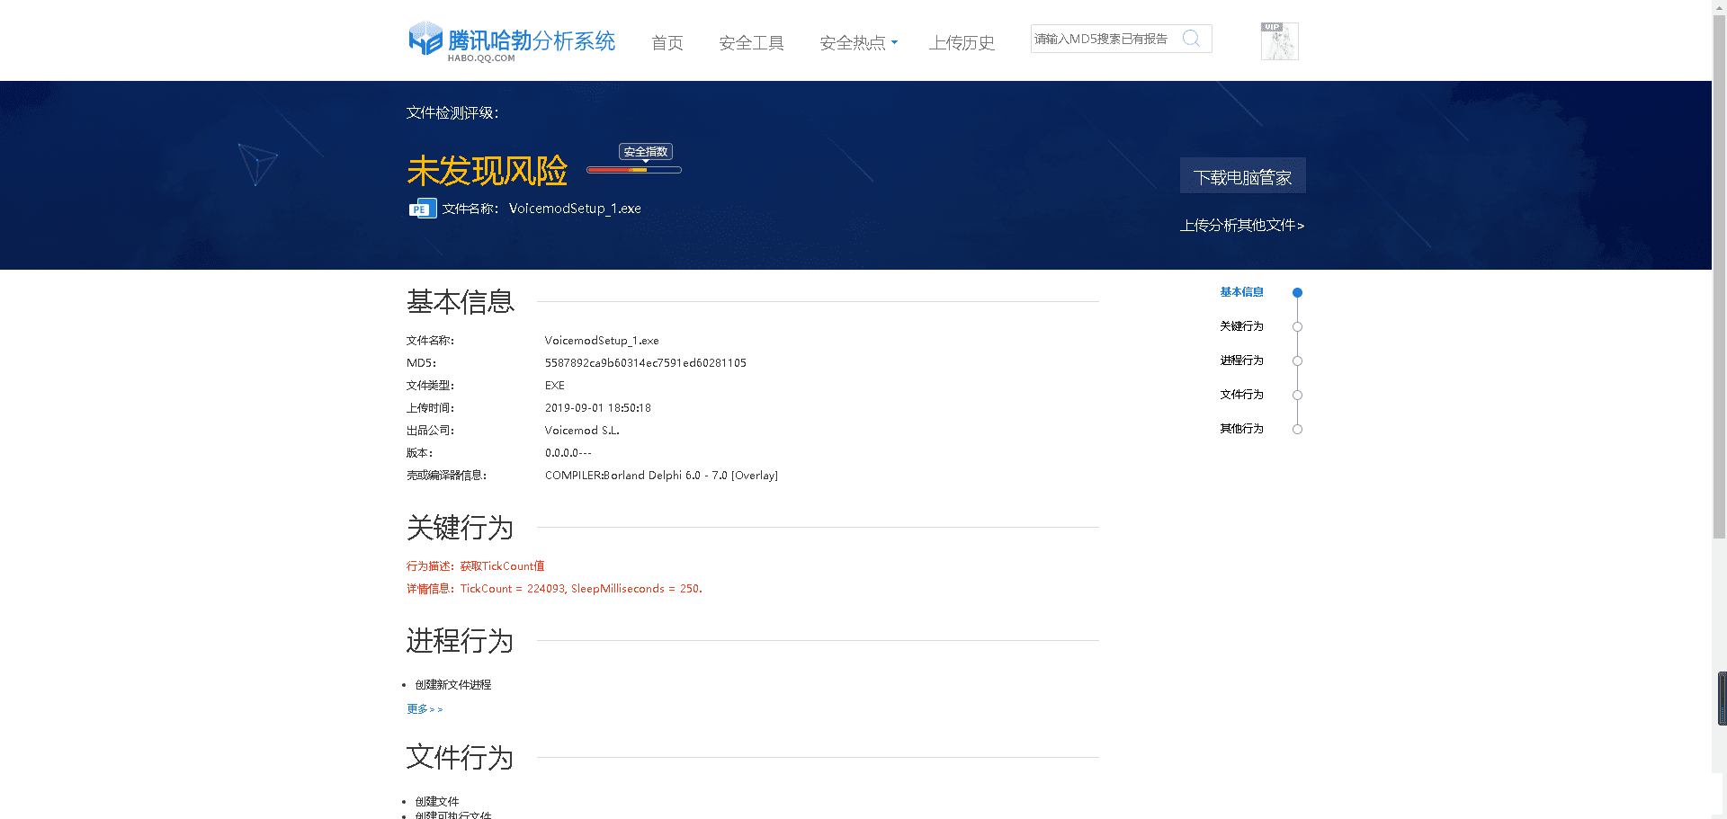The width and height of the screenshot is (1727, 819).
Task: Click the search magnifier icon
Action: [x=1191, y=38]
